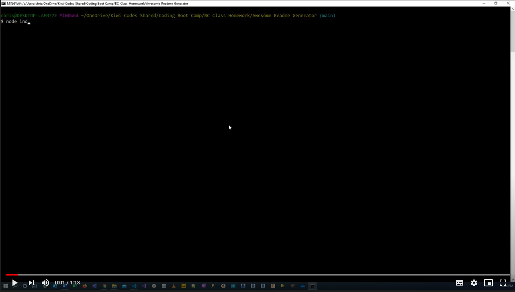Open Cortana from the taskbar
This screenshot has height=292, width=515.
pyautogui.click(x=25, y=286)
